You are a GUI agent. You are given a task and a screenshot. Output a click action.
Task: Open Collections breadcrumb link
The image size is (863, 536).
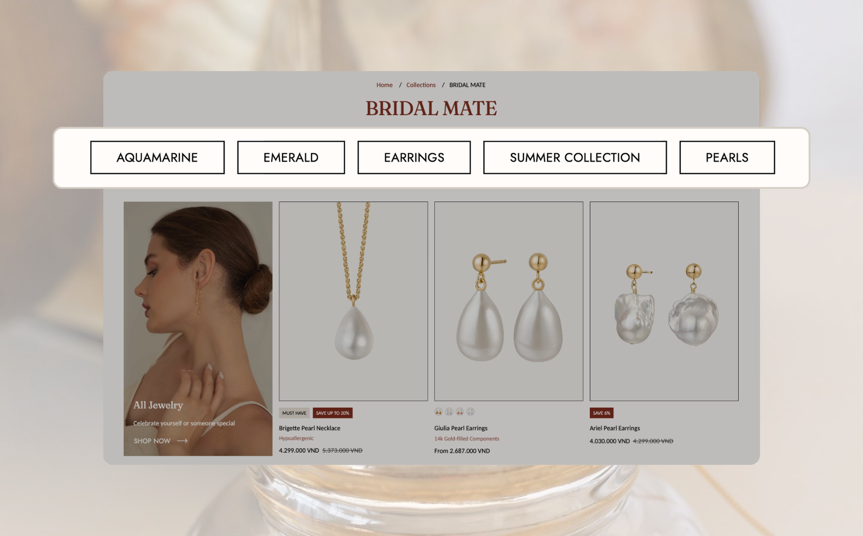pos(421,85)
